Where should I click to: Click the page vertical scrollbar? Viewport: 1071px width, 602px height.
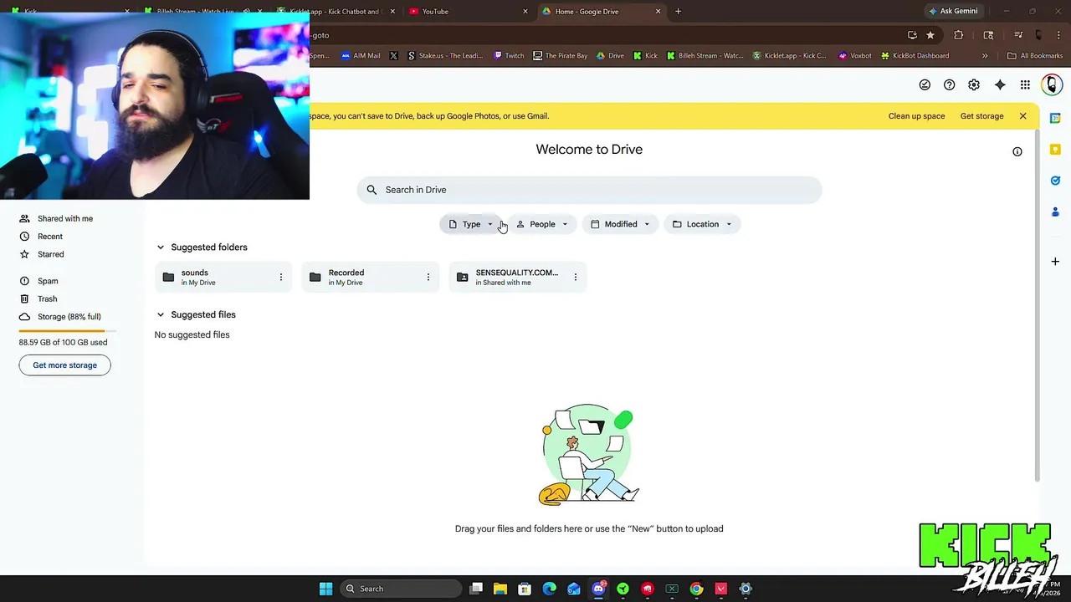point(1038,305)
